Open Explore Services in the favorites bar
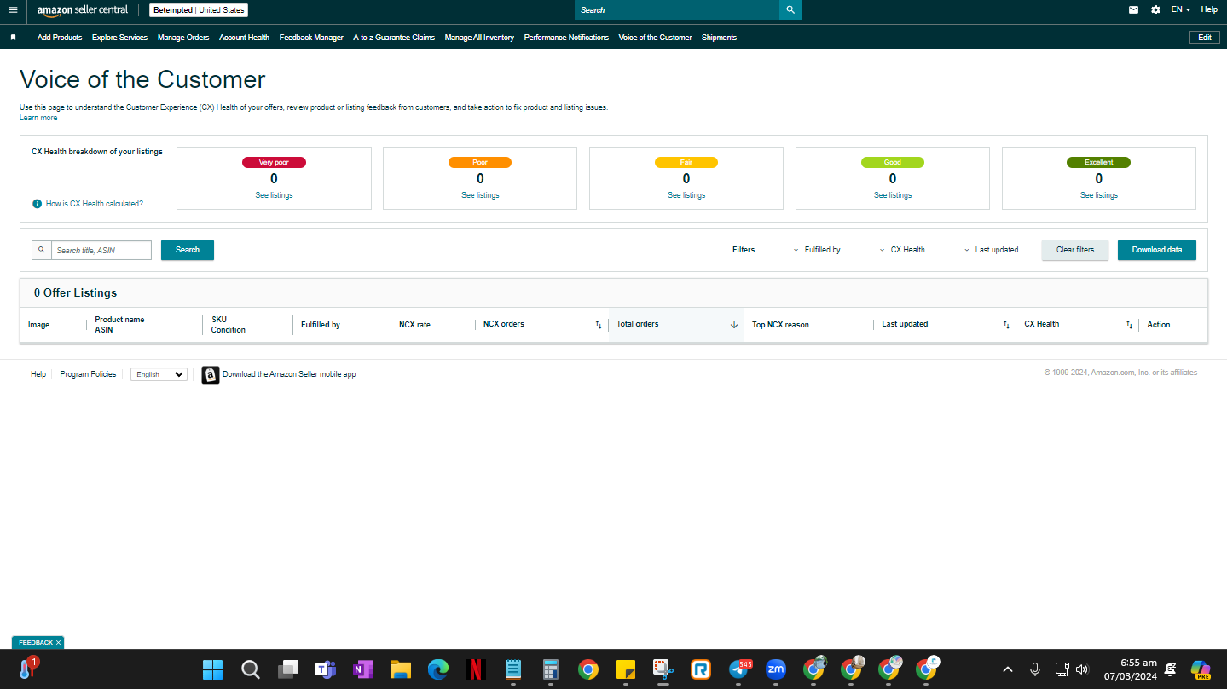 coord(119,38)
